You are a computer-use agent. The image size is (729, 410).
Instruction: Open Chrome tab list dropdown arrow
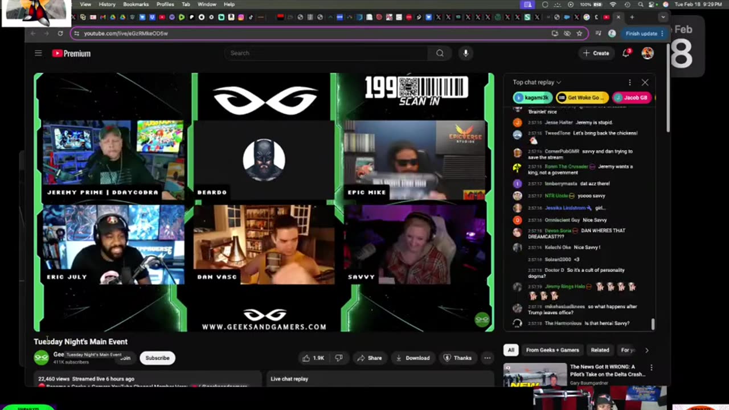pos(662,17)
